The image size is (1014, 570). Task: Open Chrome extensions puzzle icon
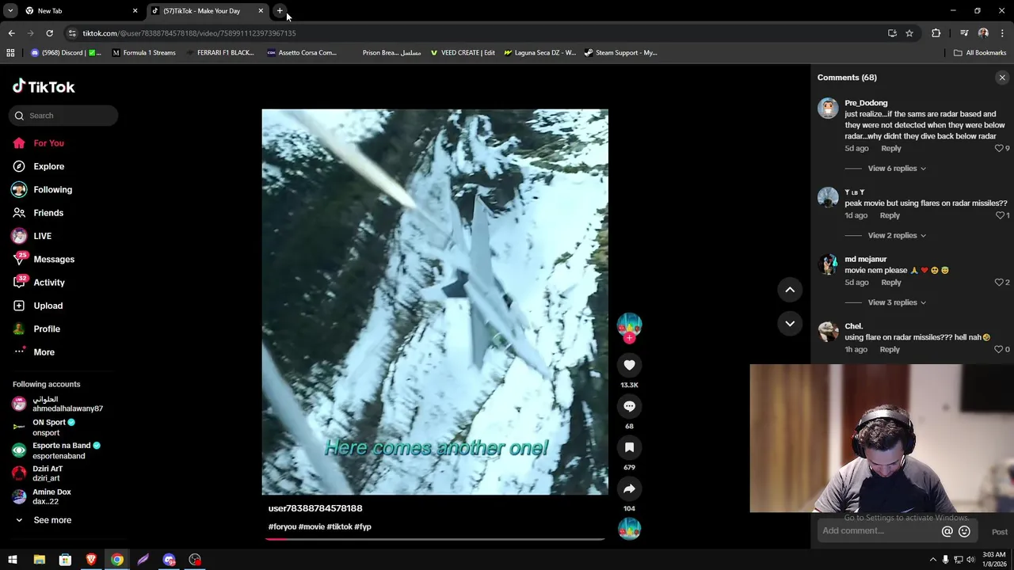pyautogui.click(x=936, y=33)
